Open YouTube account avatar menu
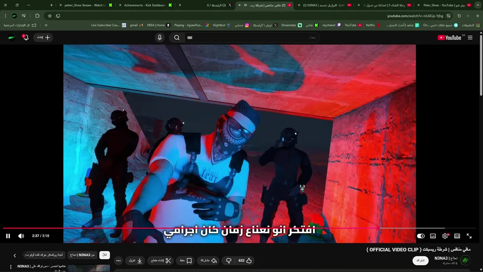The image size is (483, 272). point(12,37)
